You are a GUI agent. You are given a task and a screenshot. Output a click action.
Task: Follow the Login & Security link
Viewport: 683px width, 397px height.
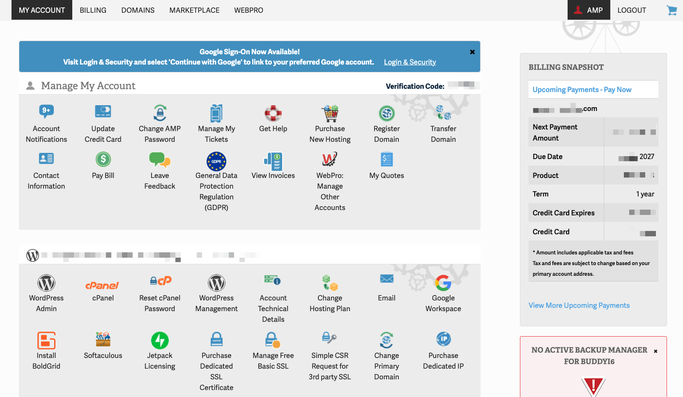[x=409, y=62]
